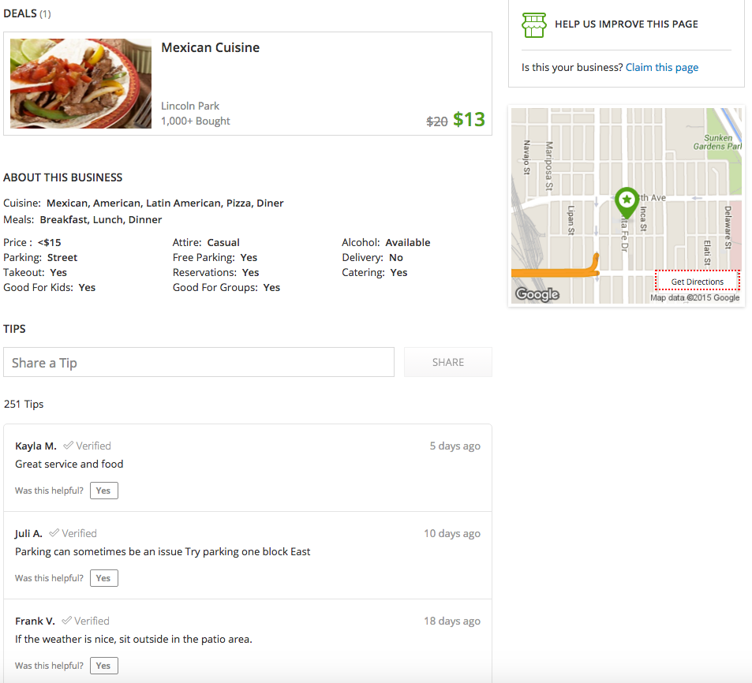Click the Delaware St label on the map
The height and width of the screenshot is (683, 752).
click(728, 227)
